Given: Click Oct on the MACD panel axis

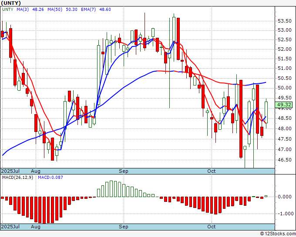Looking at the screenshot, I should [x=211, y=227].
